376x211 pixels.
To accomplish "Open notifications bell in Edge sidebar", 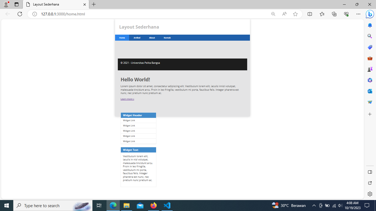I will (x=370, y=25).
